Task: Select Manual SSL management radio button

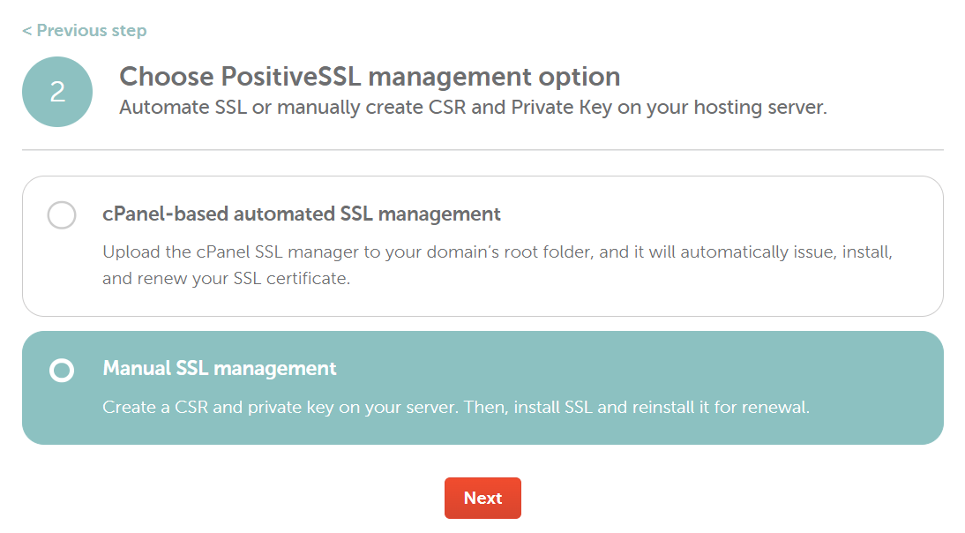Action: [x=62, y=370]
